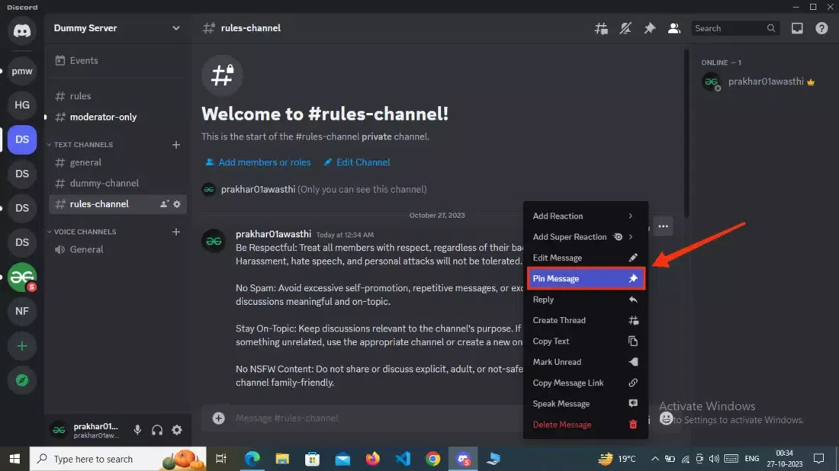Create a new voice channel
The image size is (839, 471).
coord(176,232)
